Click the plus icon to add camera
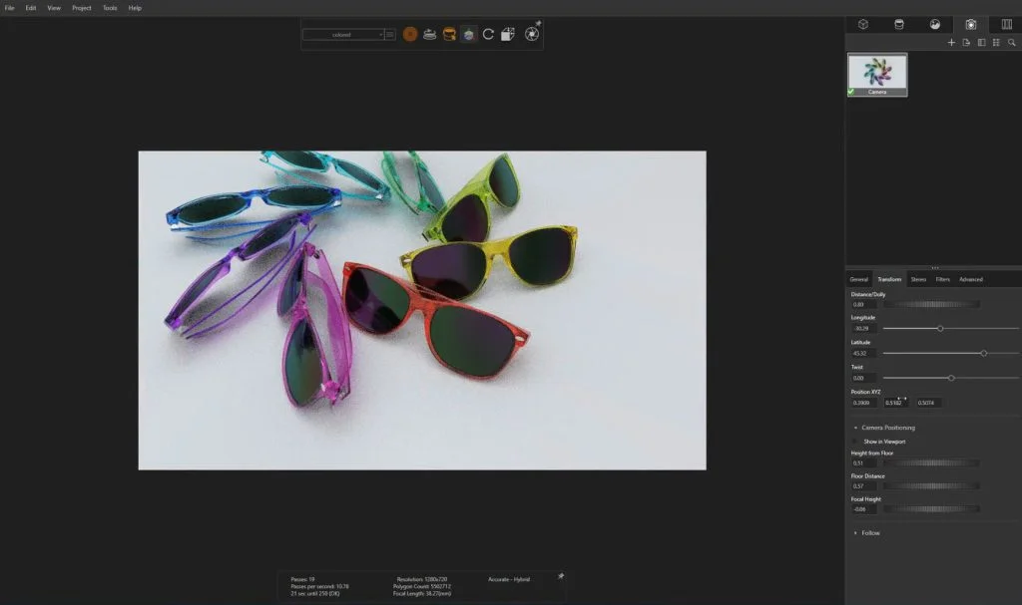This screenshot has height=605, width=1022. pyautogui.click(x=951, y=43)
